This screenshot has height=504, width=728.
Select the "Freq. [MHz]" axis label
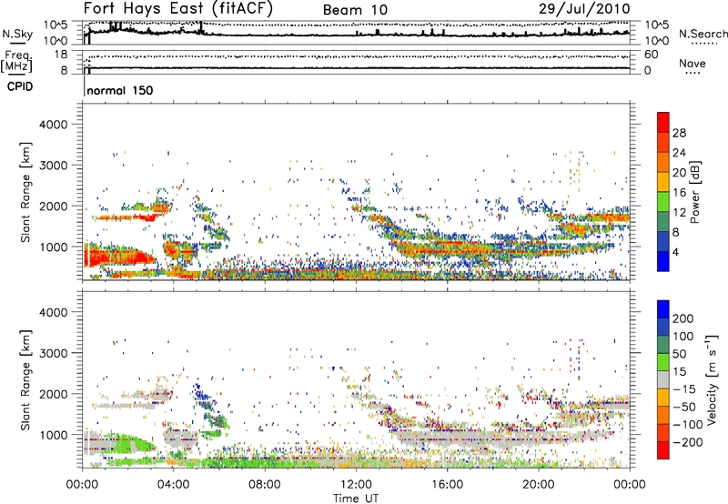(x=17, y=61)
